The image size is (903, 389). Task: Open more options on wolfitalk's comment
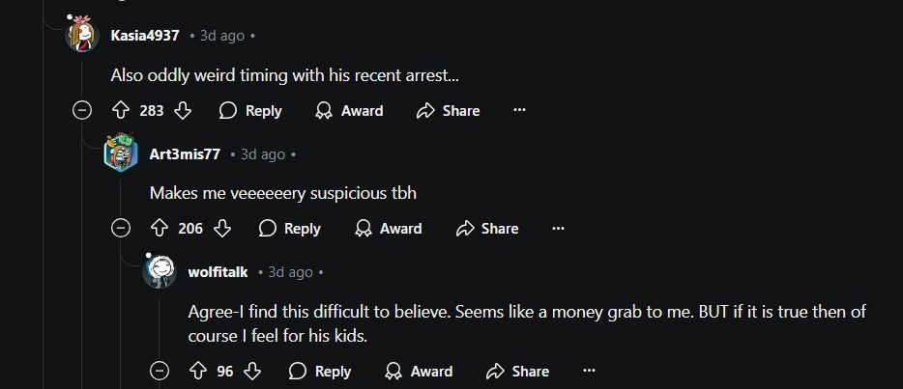(589, 371)
